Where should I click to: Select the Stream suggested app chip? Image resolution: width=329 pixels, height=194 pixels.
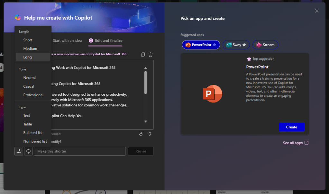pyautogui.click(x=265, y=45)
